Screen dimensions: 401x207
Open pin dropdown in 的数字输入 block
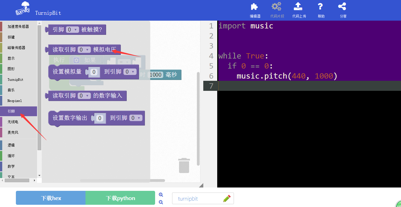pyautogui.click(x=84, y=96)
